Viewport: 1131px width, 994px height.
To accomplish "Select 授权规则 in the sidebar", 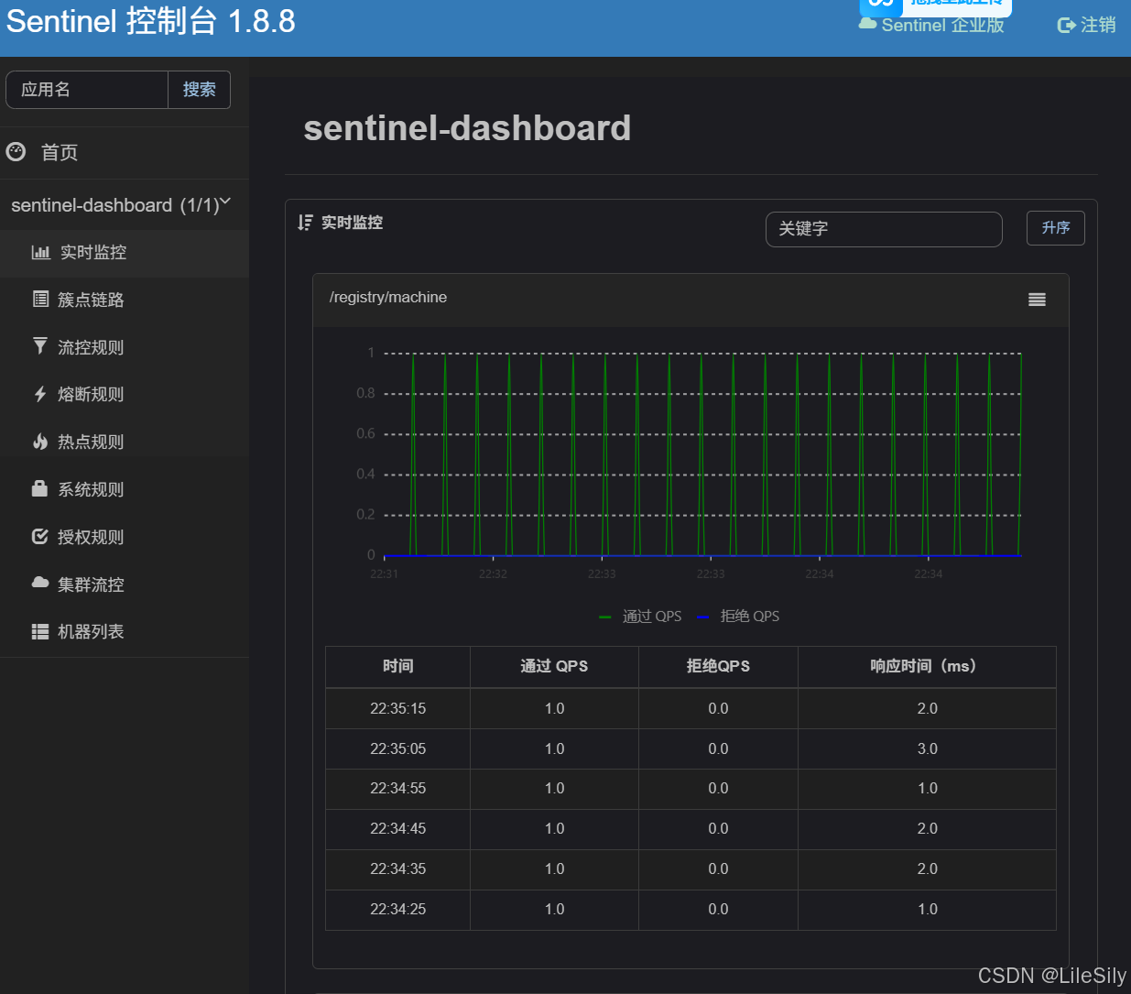I will [x=125, y=537].
